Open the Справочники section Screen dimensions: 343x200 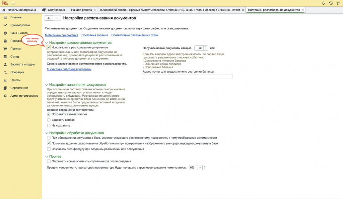(x=19, y=88)
